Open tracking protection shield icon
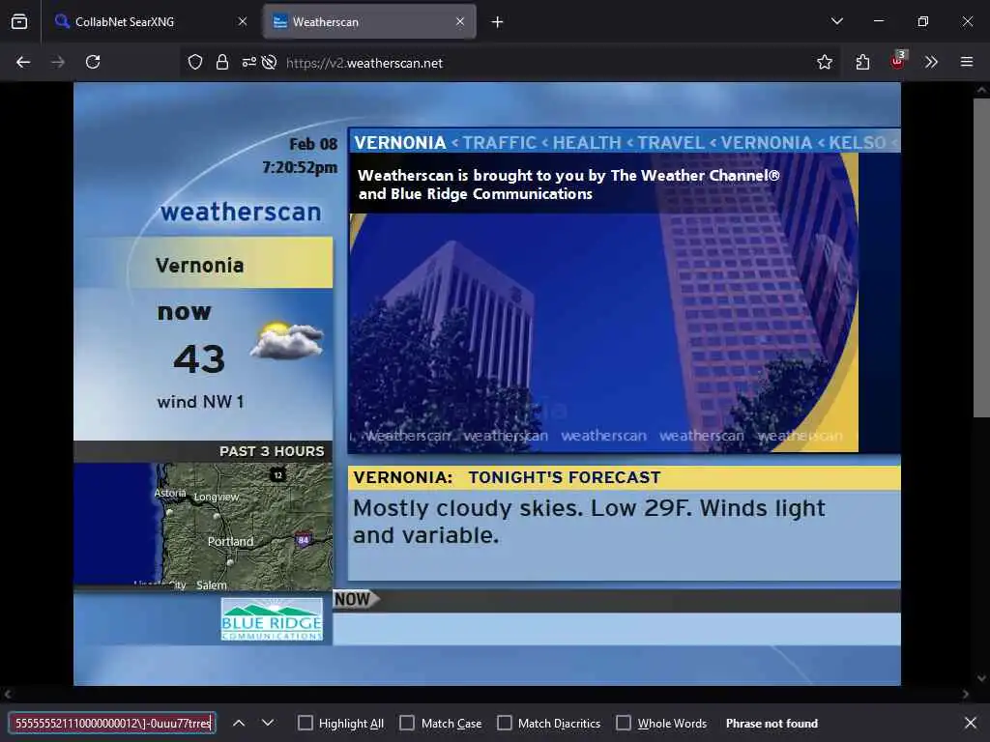Viewport: 990px width, 742px height. [x=195, y=62]
